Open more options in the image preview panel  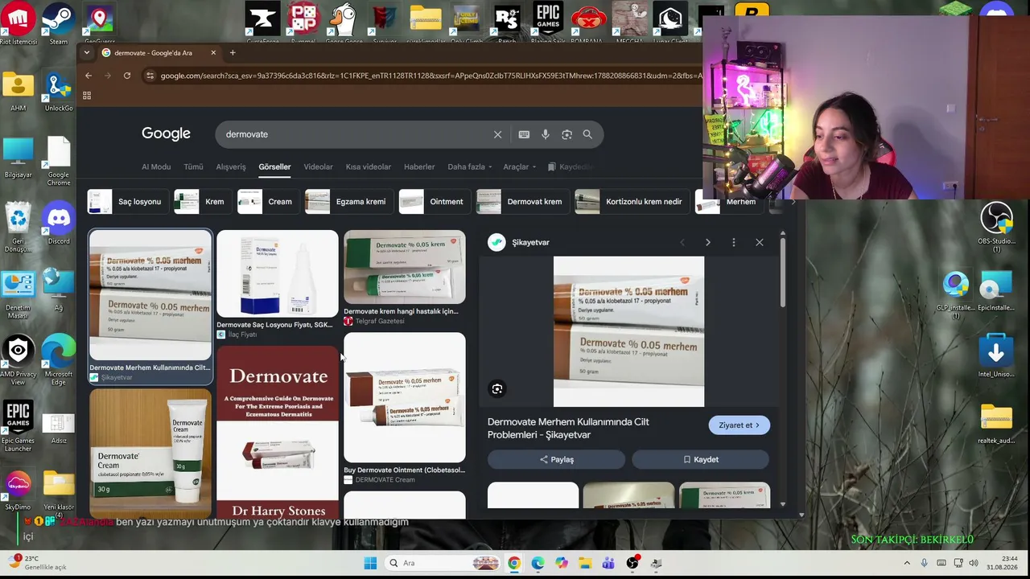click(x=733, y=242)
